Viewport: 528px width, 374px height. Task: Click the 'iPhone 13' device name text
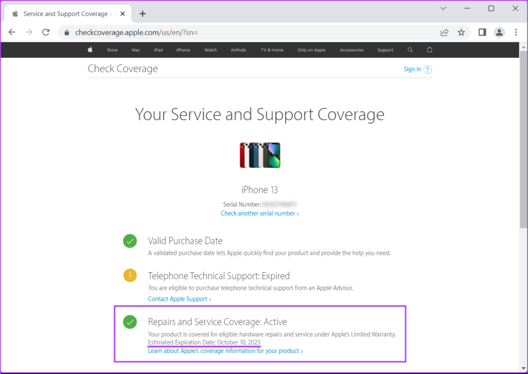point(260,190)
